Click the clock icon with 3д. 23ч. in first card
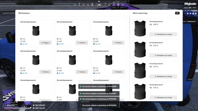Image resolution: width=198 pixels, height=111 pixels. (21, 44)
